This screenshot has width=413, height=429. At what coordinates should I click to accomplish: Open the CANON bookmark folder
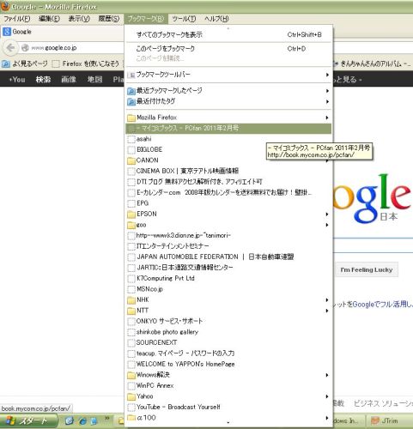pyautogui.click(x=228, y=160)
